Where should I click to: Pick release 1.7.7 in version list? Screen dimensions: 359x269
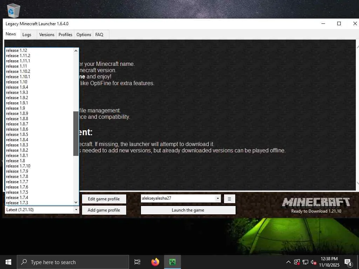(x=39, y=182)
